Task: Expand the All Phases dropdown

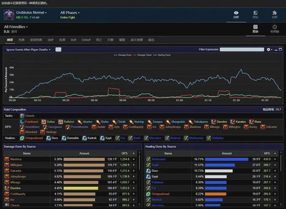Action: coord(70,13)
